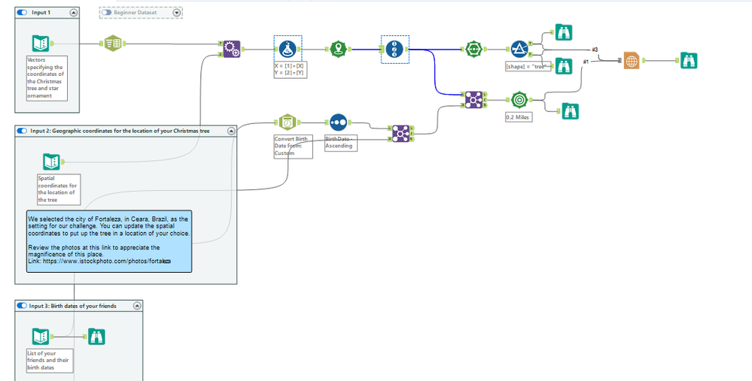Select the Record ID tool with numbers

(x=394, y=49)
